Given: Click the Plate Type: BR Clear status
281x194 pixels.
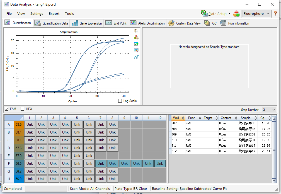Looking at the screenshot, I should click(x=131, y=188).
